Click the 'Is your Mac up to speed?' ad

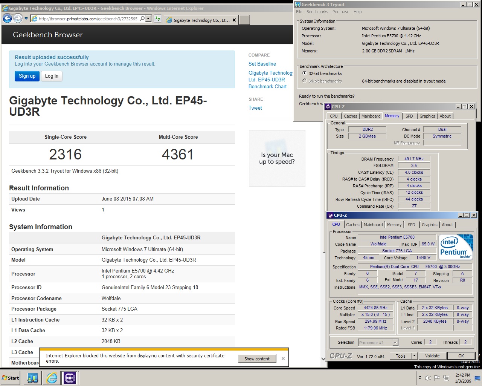click(x=277, y=158)
